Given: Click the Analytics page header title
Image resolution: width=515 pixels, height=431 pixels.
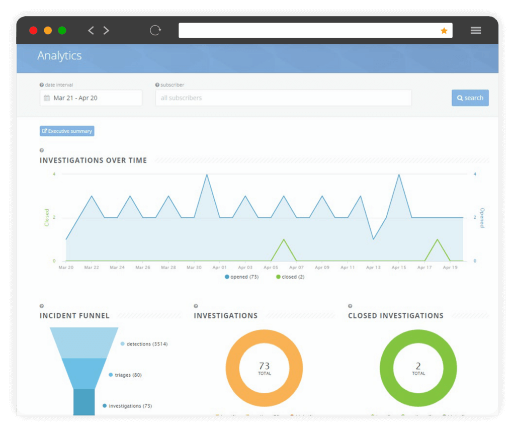Looking at the screenshot, I should (x=59, y=56).
